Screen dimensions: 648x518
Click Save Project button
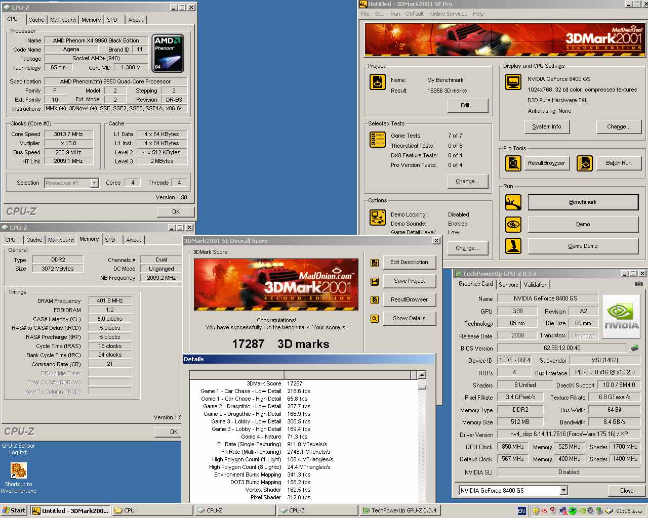tap(409, 281)
